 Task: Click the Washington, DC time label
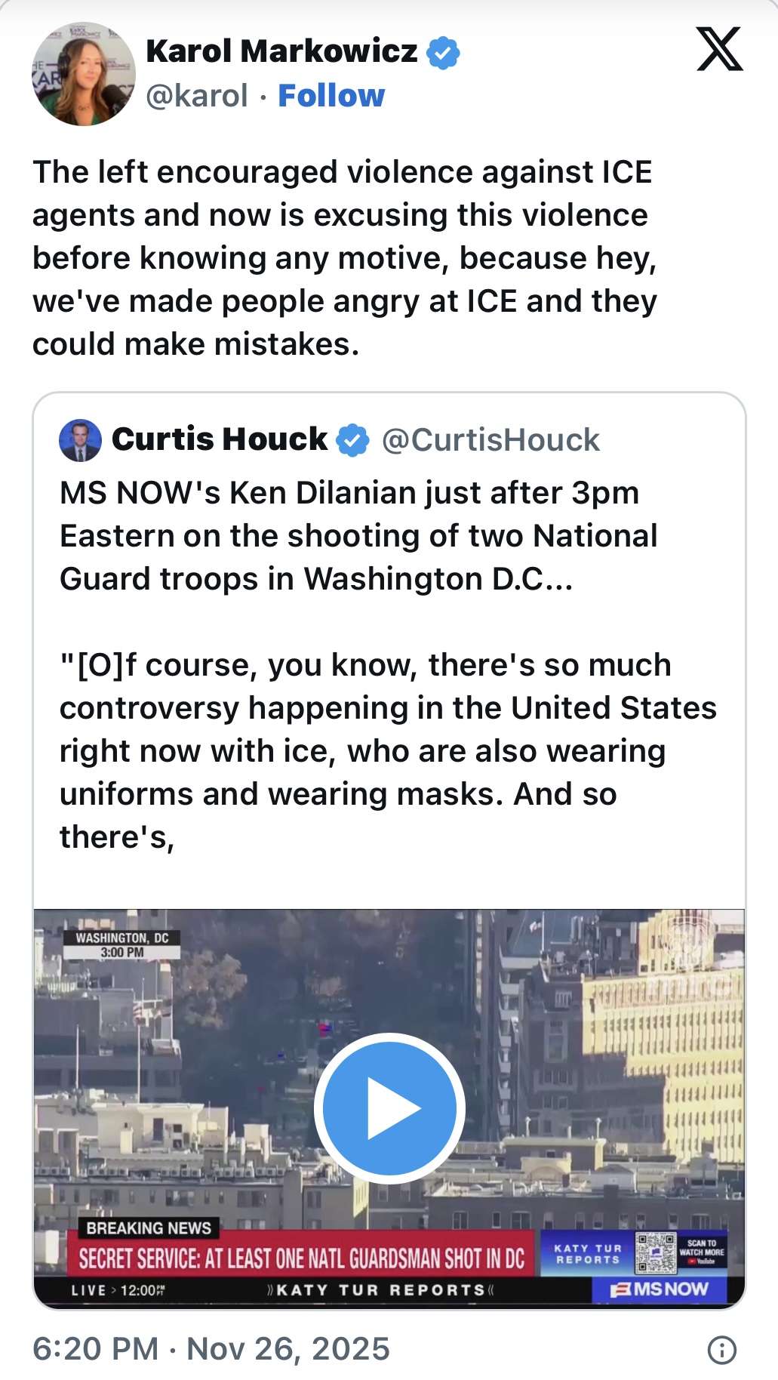click(x=122, y=944)
